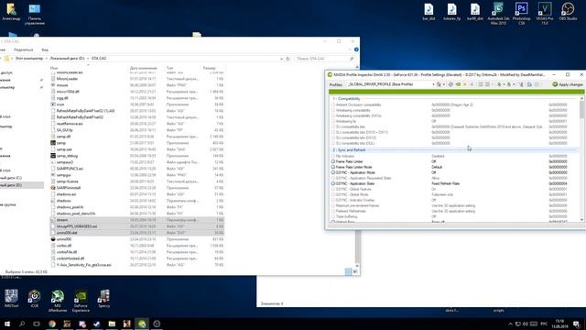This screenshot has height=330, width=586.
Task: Open the Поделиться tab in Explorer ribbon
Action: (x=23, y=49)
